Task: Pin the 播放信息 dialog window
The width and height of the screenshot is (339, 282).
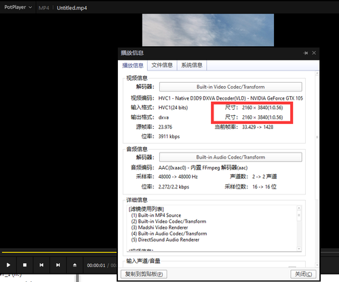Action: click(306, 53)
